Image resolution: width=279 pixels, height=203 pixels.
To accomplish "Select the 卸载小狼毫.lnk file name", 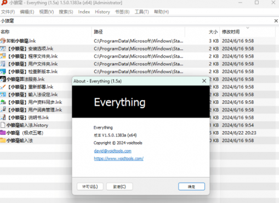I will coord(21,41).
